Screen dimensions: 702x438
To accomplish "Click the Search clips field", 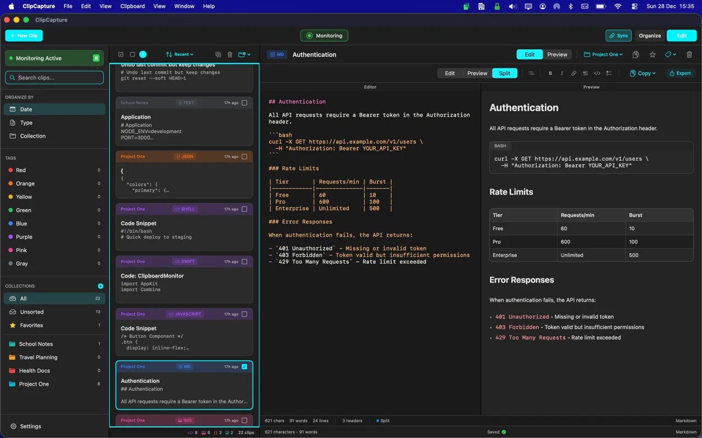I will click(x=54, y=77).
